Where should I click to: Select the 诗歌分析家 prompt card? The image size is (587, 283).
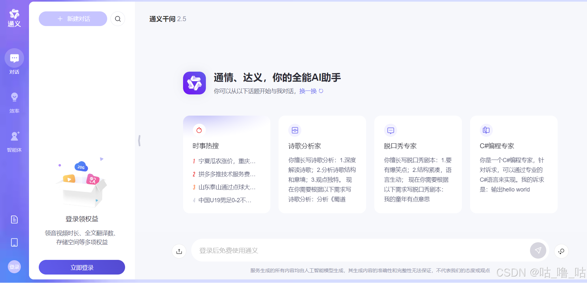[322, 164]
